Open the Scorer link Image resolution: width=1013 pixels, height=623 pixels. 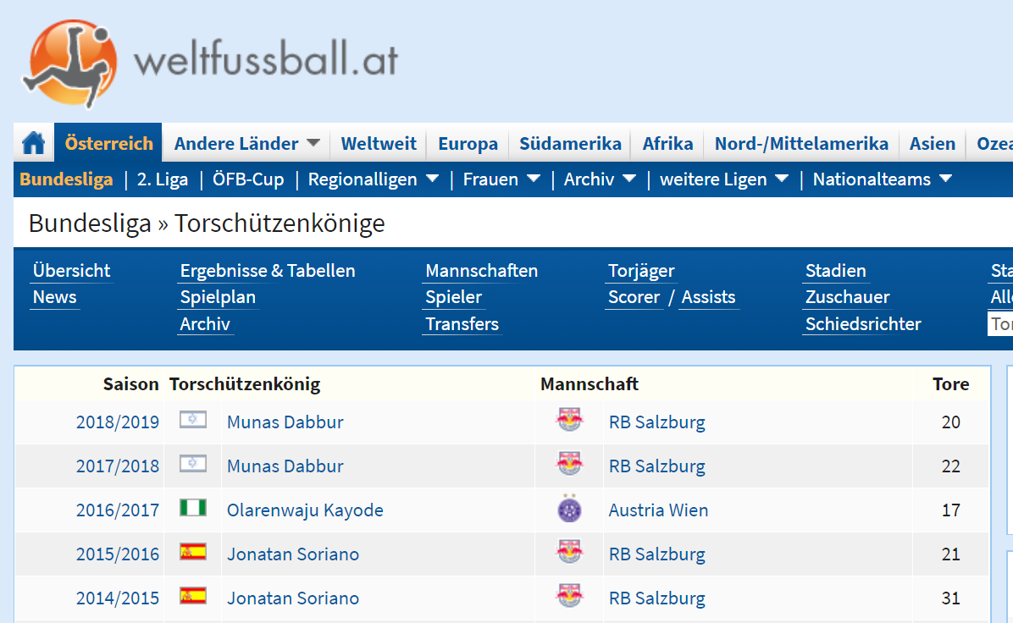click(x=634, y=297)
